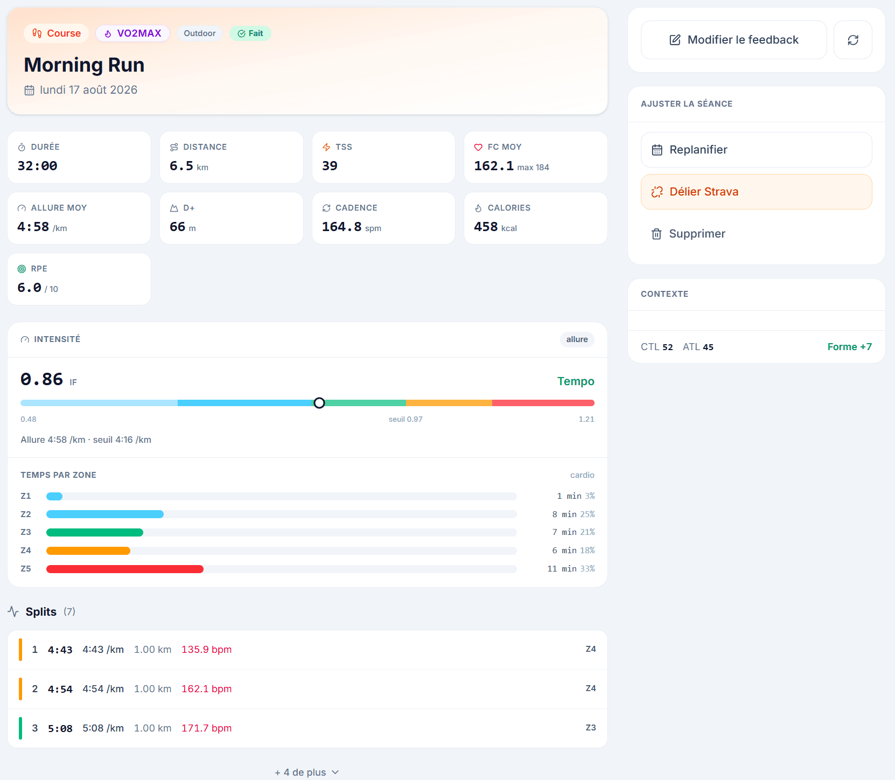Click the pencil icon in Modifier le feedback
This screenshot has width=895, height=780.
tap(675, 40)
